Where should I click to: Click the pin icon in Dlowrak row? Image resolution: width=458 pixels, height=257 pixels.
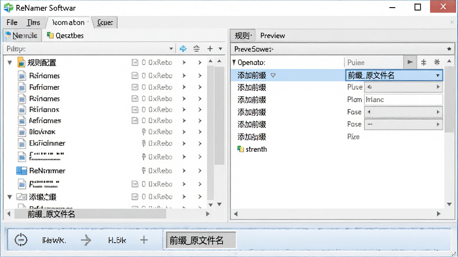pyautogui.click(x=144, y=132)
